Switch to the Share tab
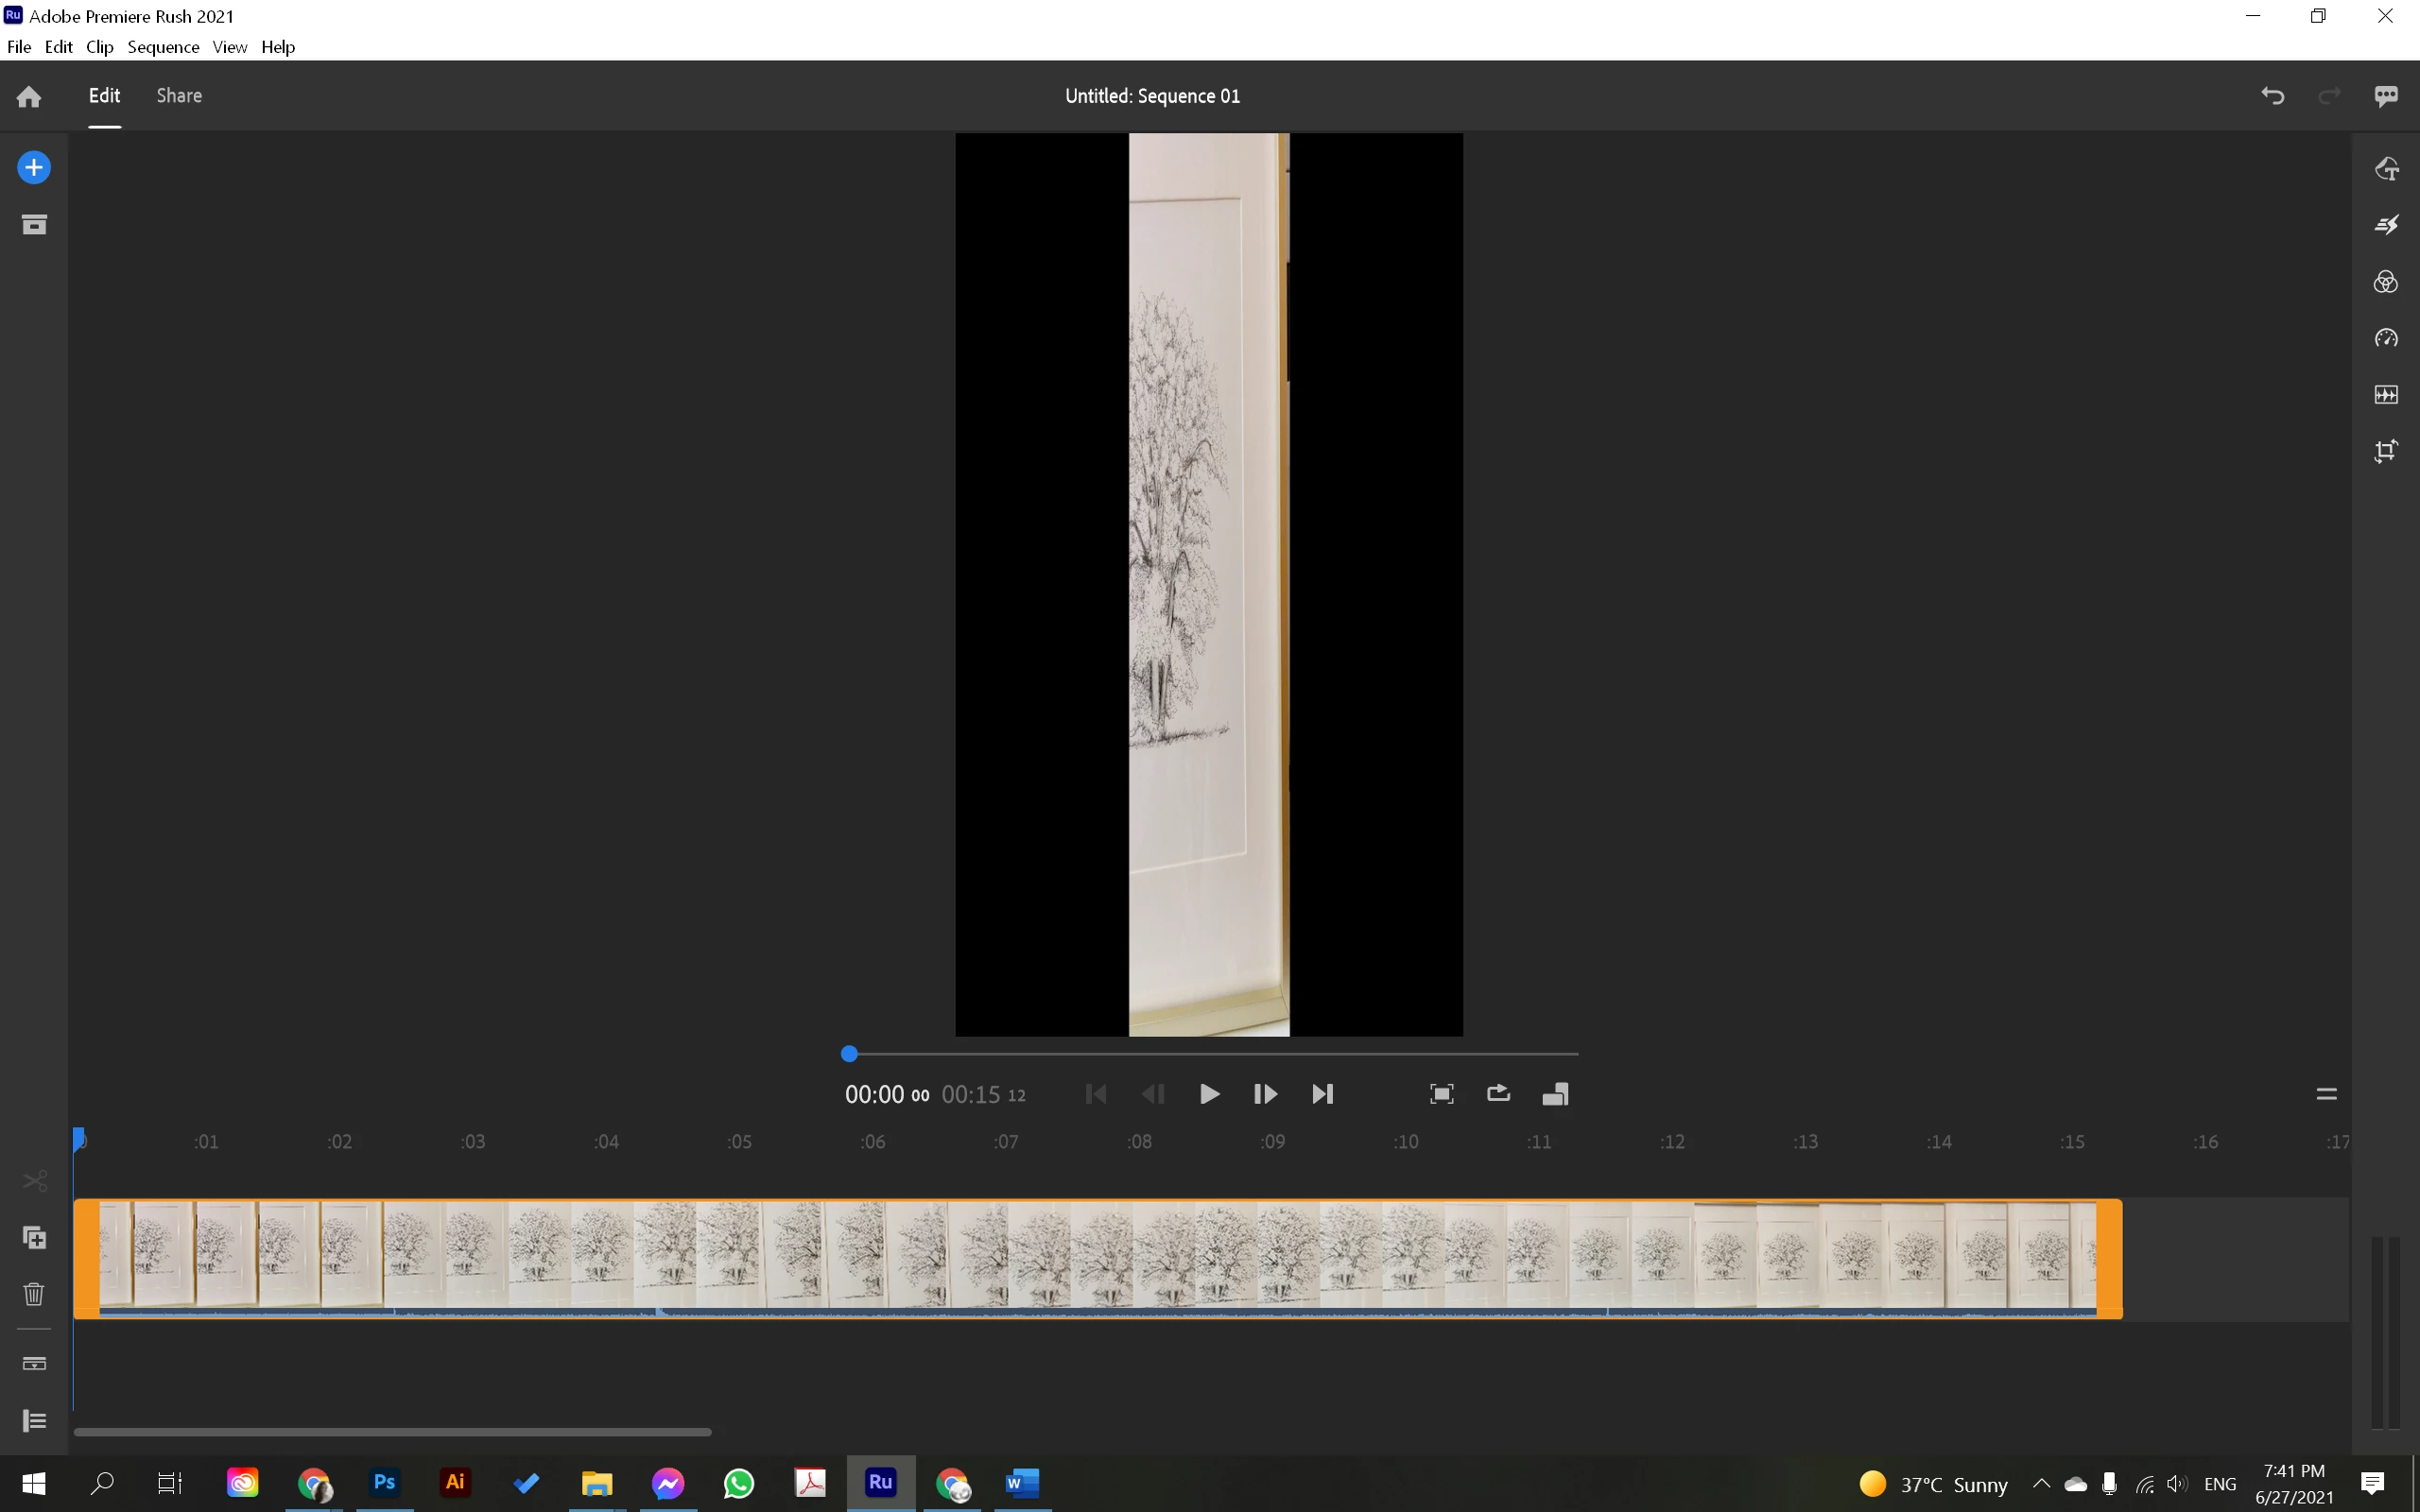This screenshot has width=2420, height=1512. pyautogui.click(x=179, y=96)
